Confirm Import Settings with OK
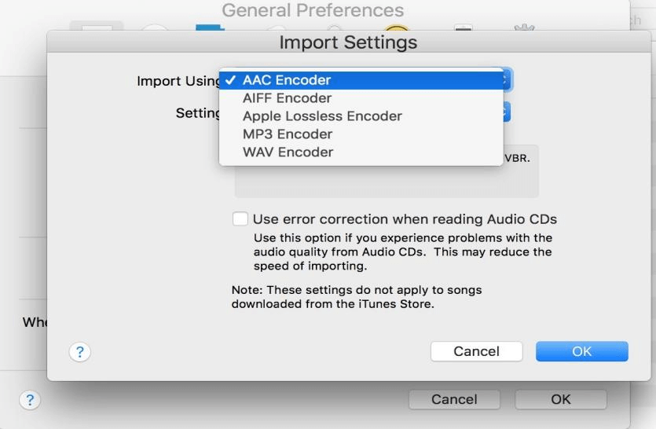The image size is (656, 429). tap(581, 352)
